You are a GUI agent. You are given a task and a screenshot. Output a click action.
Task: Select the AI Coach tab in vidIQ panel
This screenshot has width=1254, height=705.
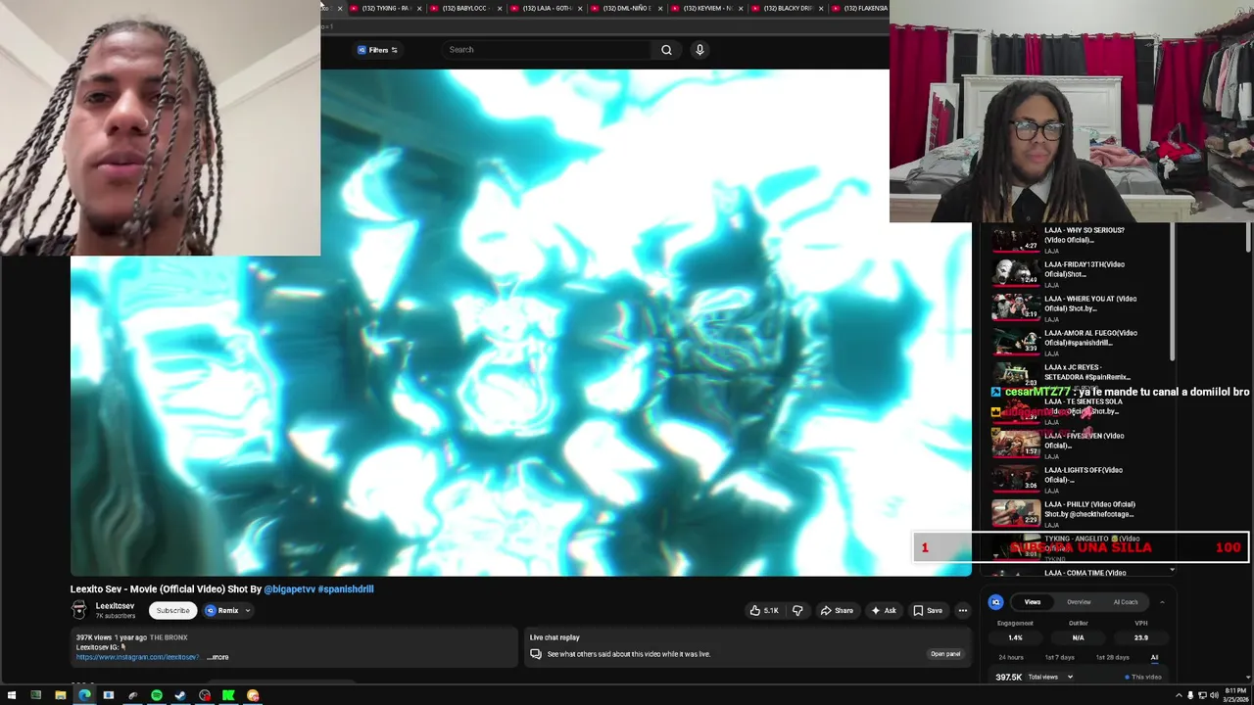pos(1126,602)
